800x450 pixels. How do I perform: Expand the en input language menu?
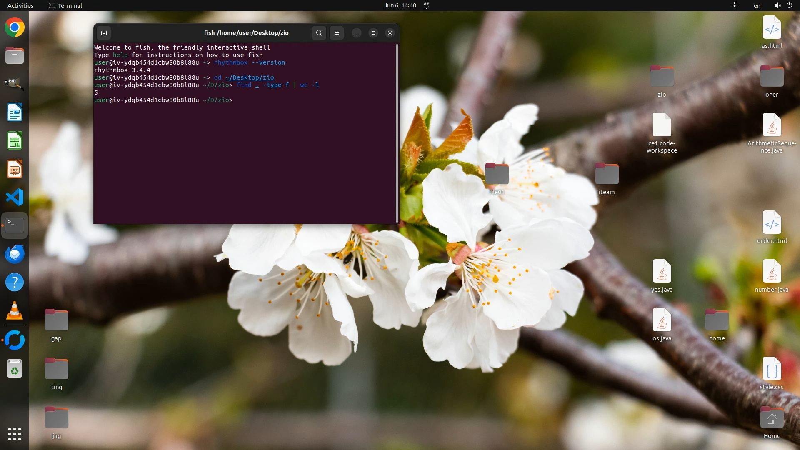[x=757, y=5]
